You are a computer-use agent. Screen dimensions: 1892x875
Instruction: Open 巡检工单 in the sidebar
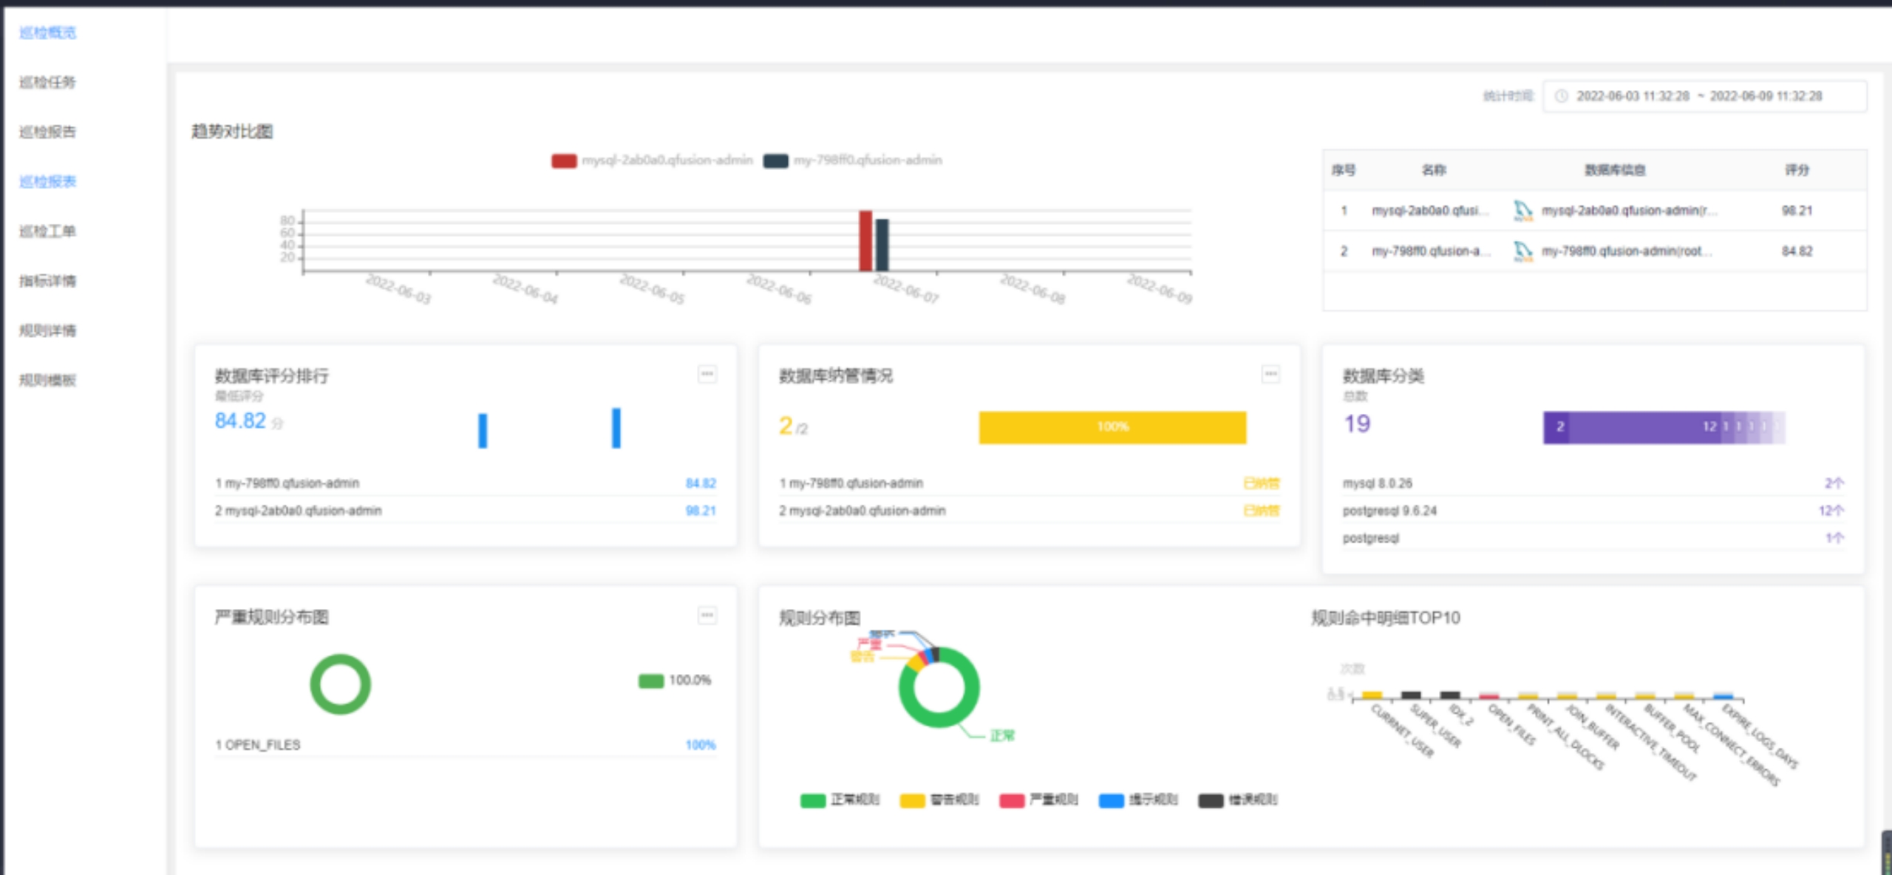pyautogui.click(x=47, y=231)
